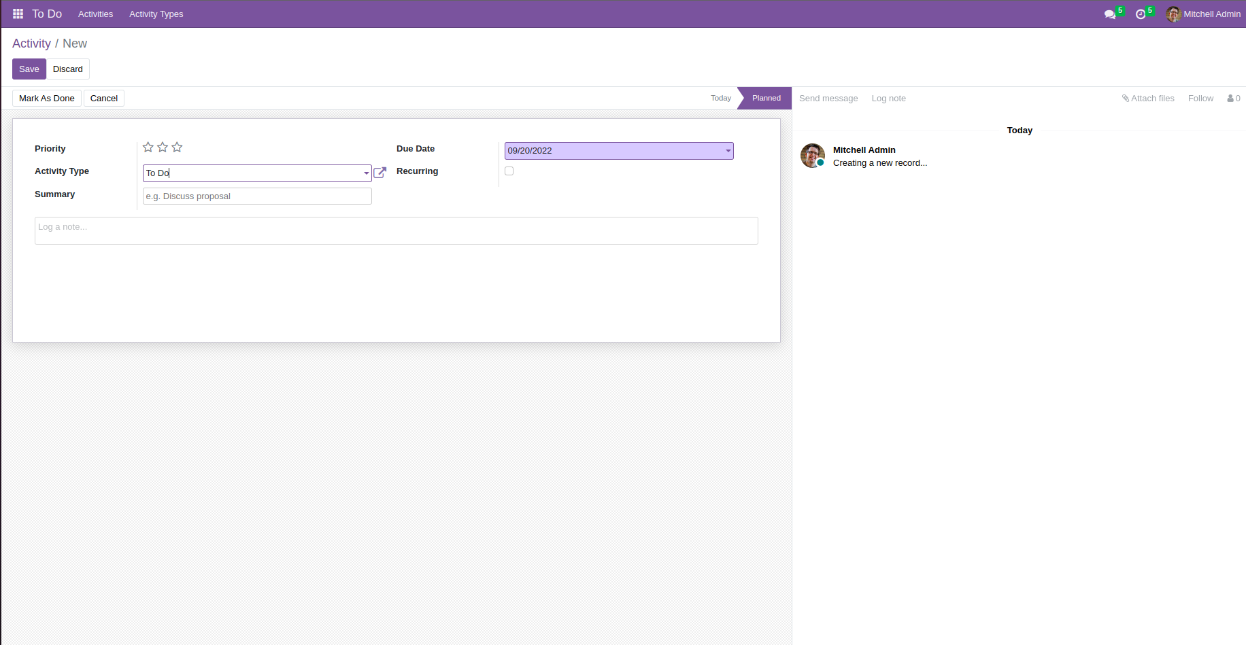Image resolution: width=1246 pixels, height=645 pixels.
Task: Tick the Recurring checkbox
Action: point(509,171)
